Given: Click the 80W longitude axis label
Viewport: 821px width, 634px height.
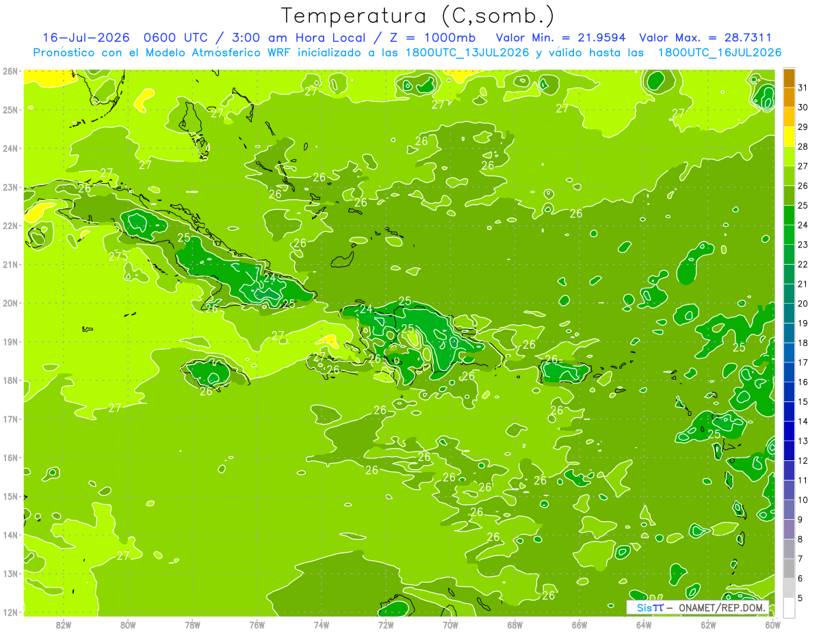Looking at the screenshot, I should [x=128, y=624].
